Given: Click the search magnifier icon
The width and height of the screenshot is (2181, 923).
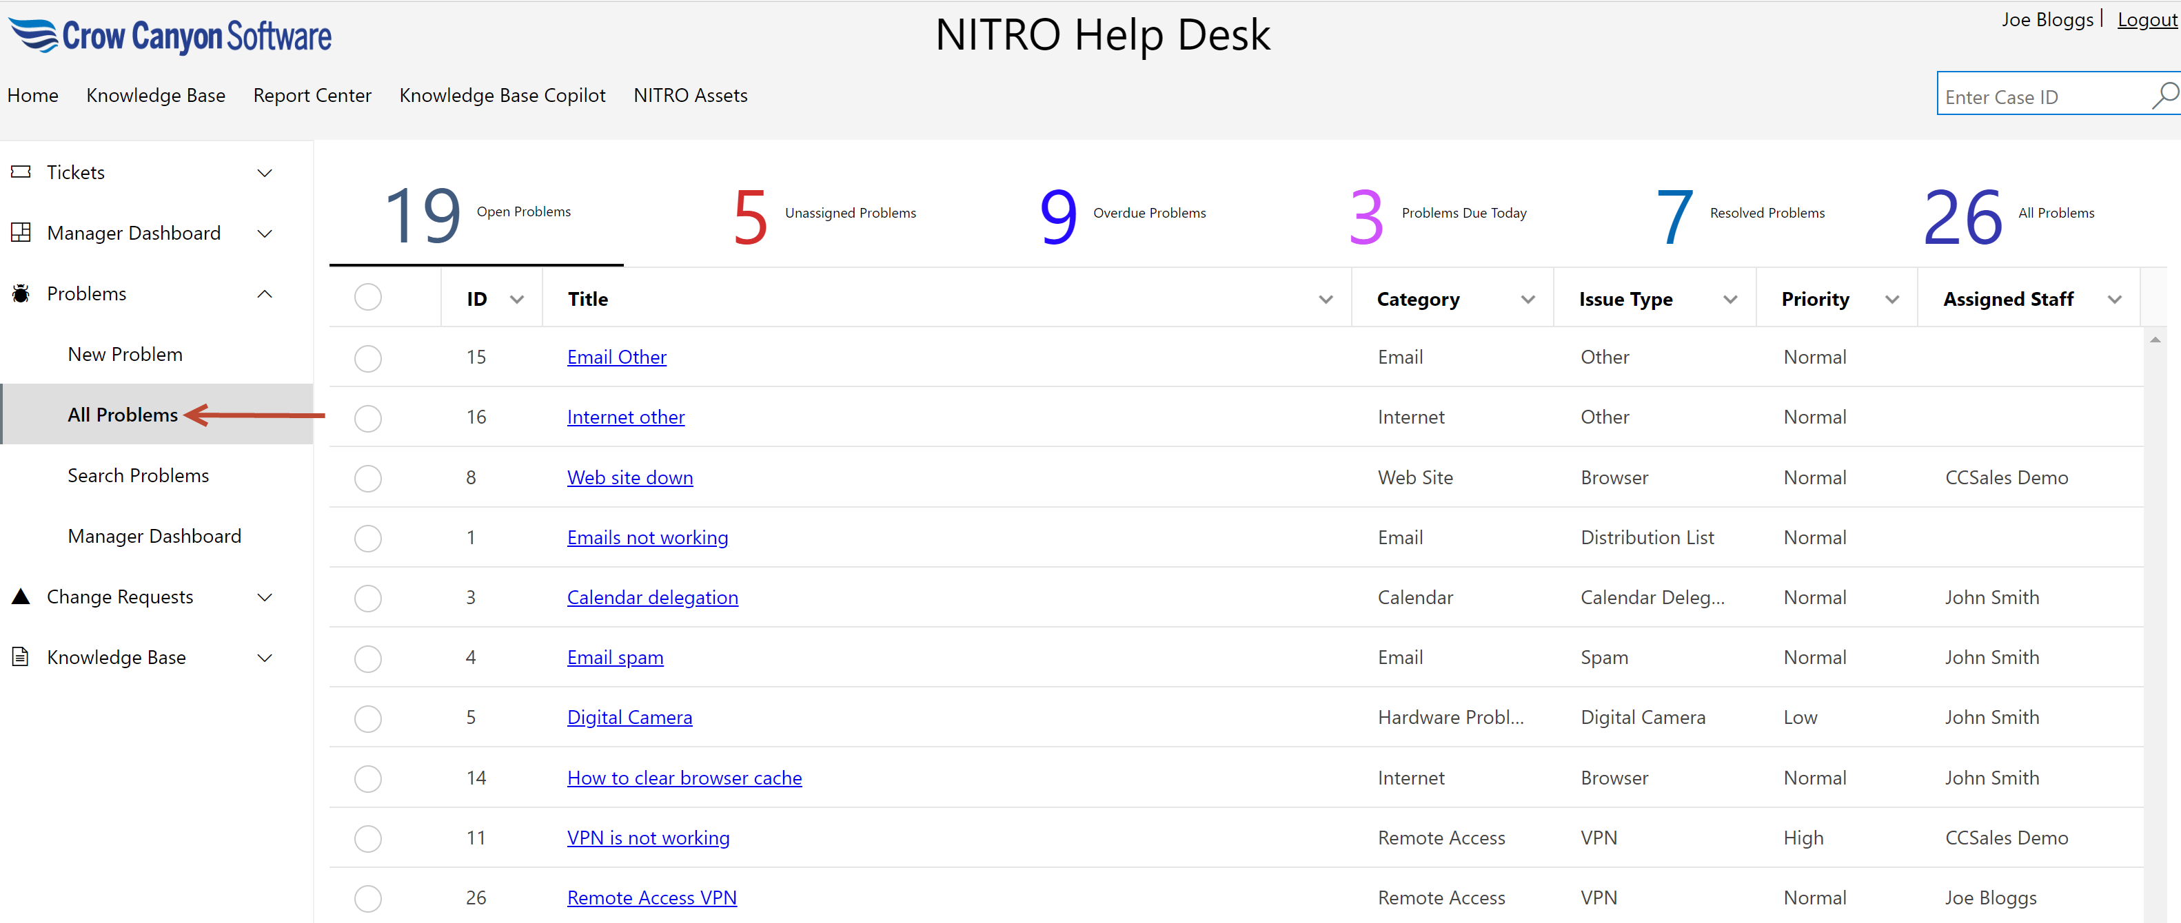Looking at the screenshot, I should 2163,96.
